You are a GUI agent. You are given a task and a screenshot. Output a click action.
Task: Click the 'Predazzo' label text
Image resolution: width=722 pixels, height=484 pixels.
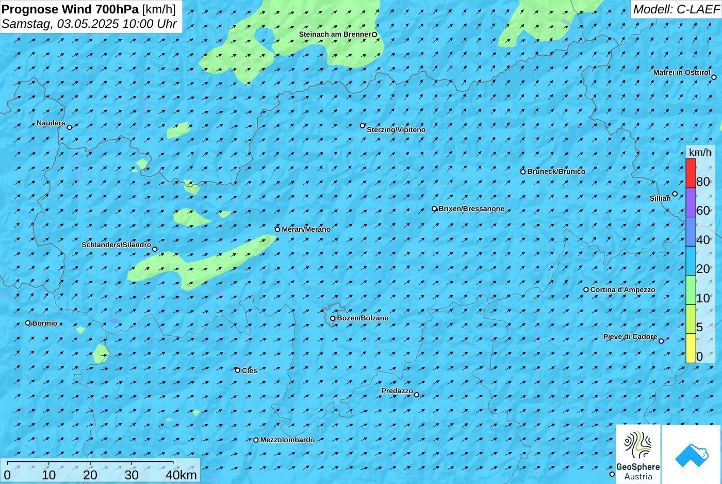click(397, 391)
